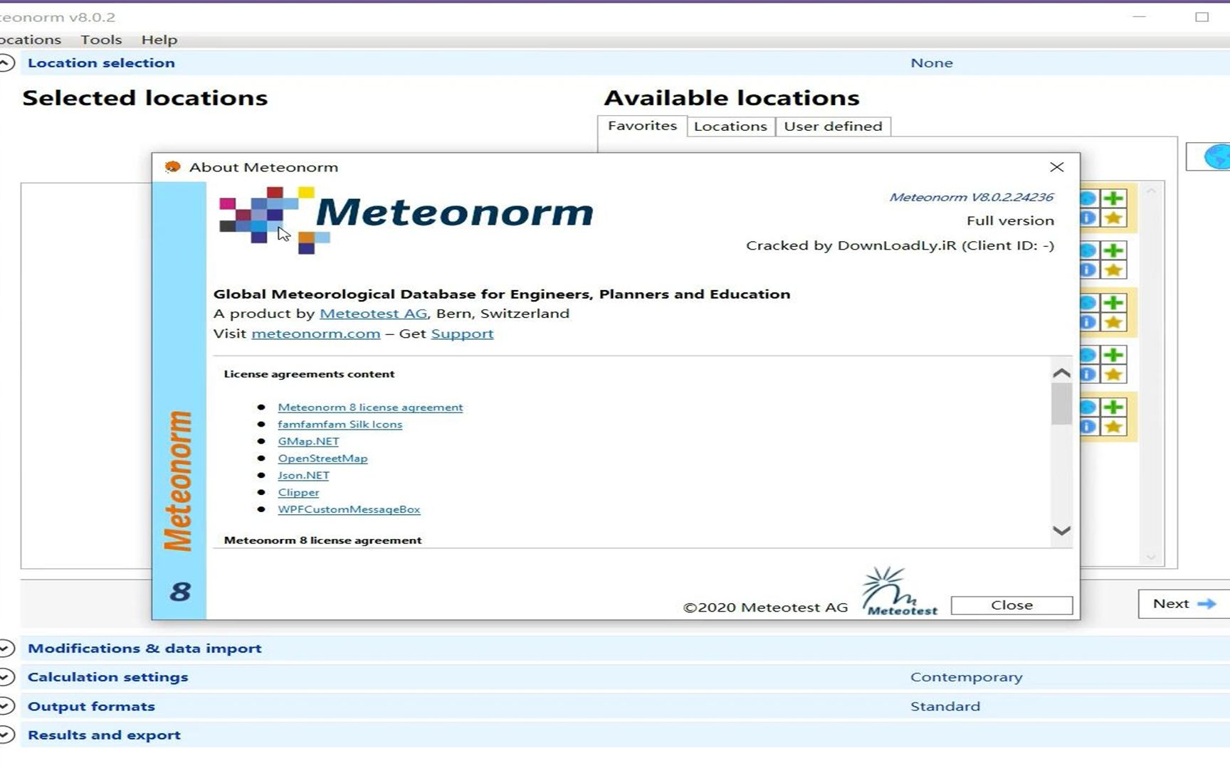Click the Next button

pos(1184,604)
